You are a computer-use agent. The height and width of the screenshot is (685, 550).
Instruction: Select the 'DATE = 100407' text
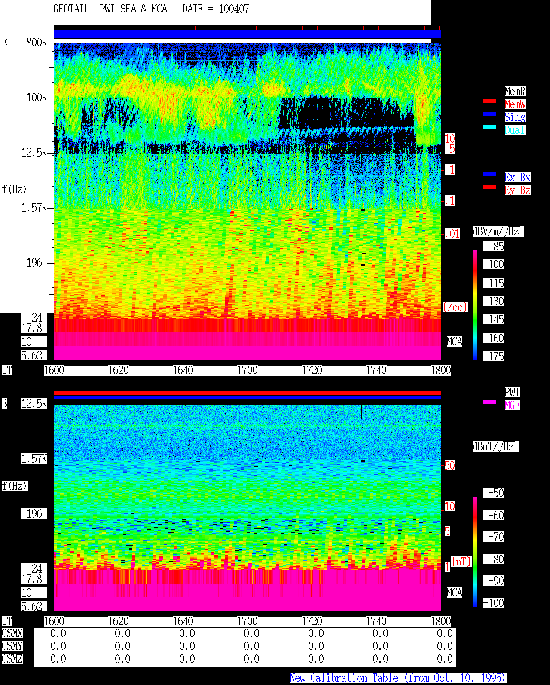(x=216, y=9)
